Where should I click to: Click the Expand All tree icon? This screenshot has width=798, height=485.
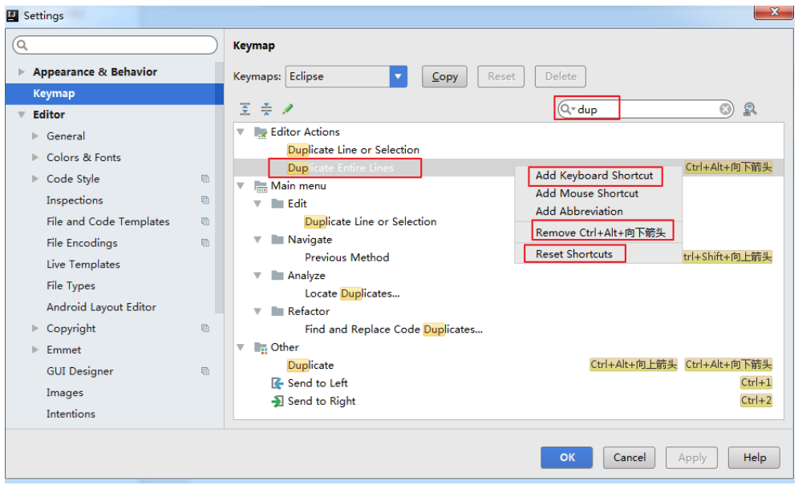pos(245,108)
